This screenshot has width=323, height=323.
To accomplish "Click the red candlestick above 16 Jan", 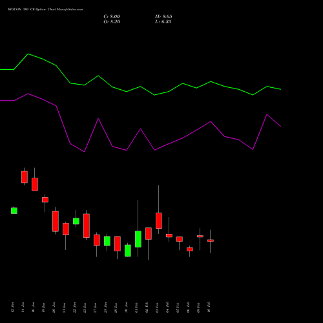I will (35, 184).
